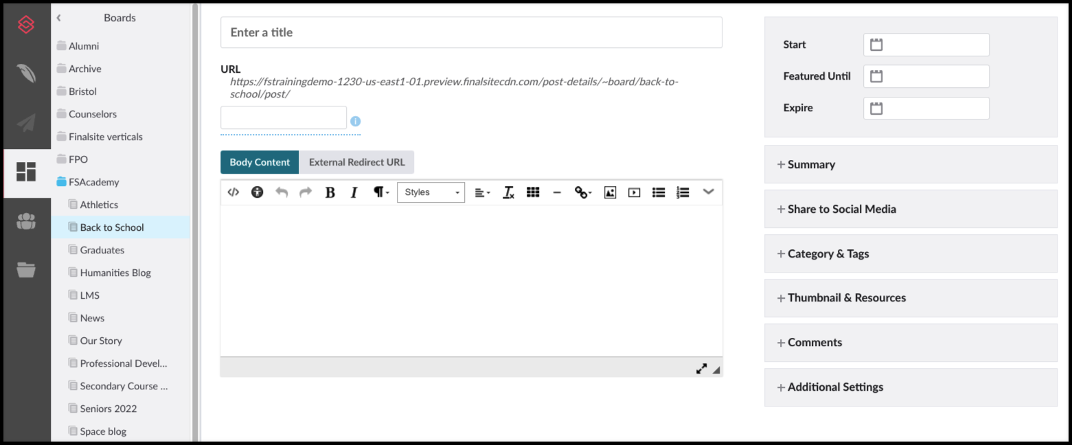Clear formatting with the remove-format icon
Image resolution: width=1072 pixels, height=445 pixels.
click(508, 192)
